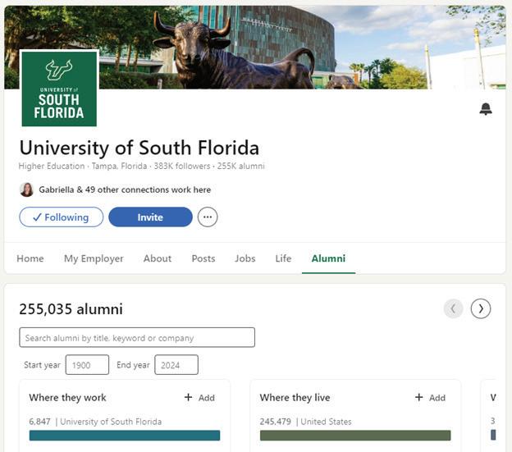Select the United States location bar
The image size is (512, 452).
pos(355,436)
